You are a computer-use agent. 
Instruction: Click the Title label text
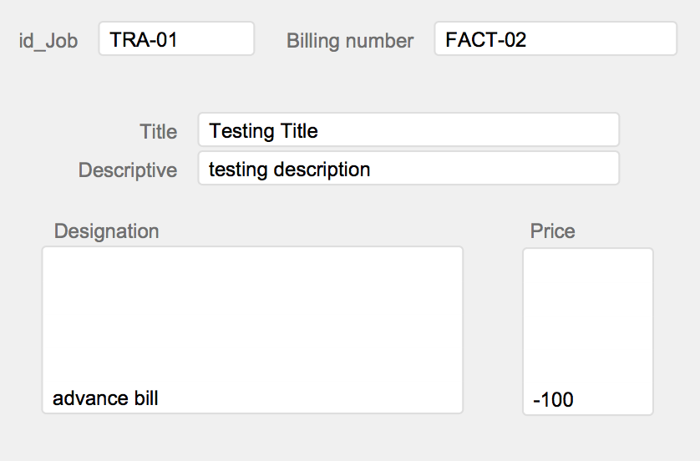point(159,132)
